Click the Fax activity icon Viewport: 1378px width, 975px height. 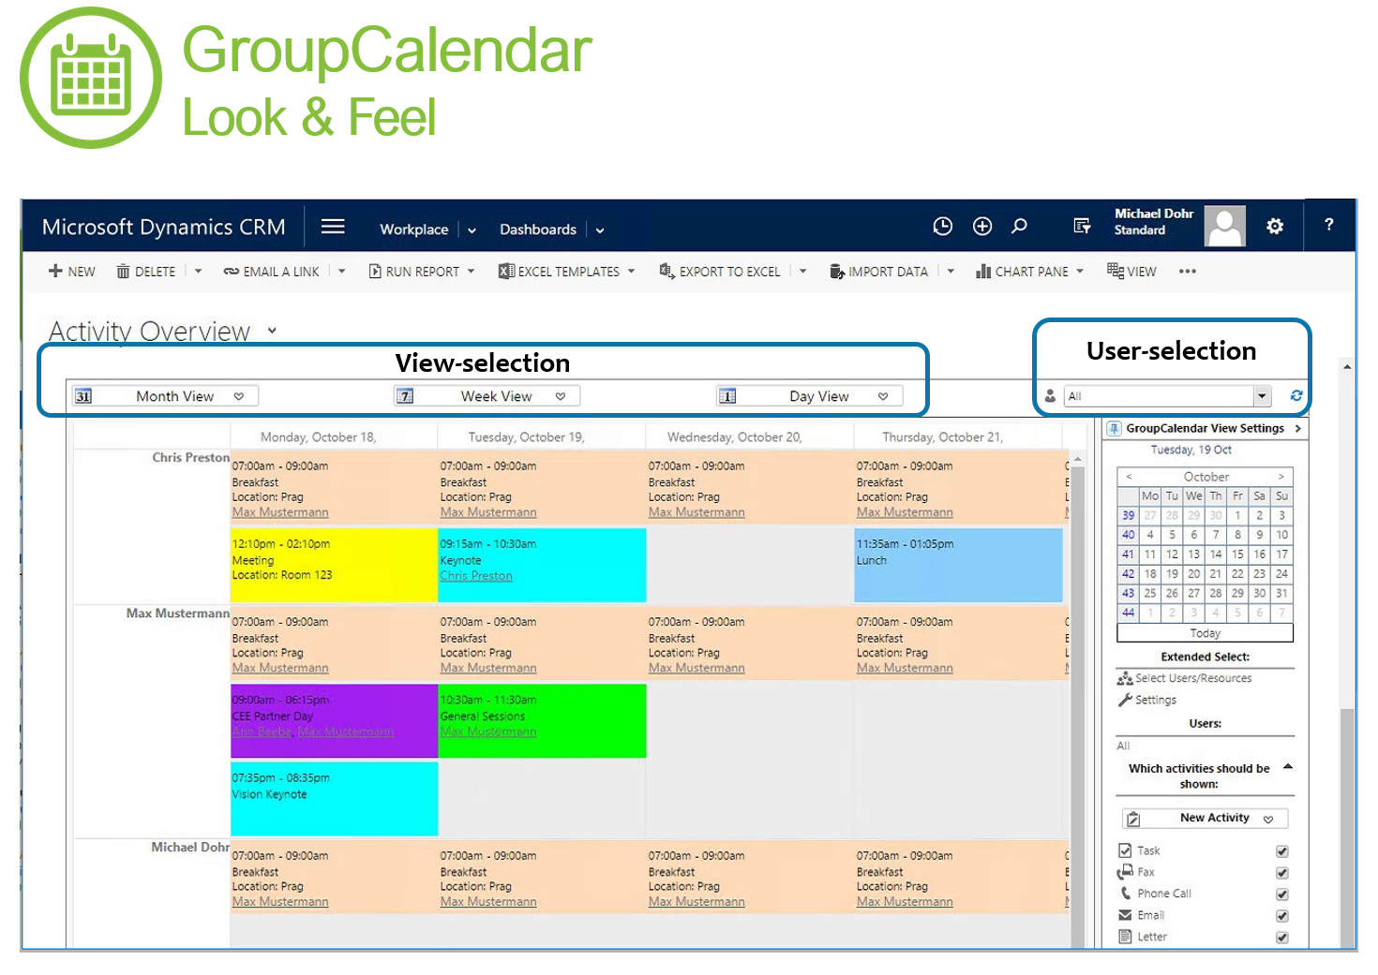pos(1126,872)
